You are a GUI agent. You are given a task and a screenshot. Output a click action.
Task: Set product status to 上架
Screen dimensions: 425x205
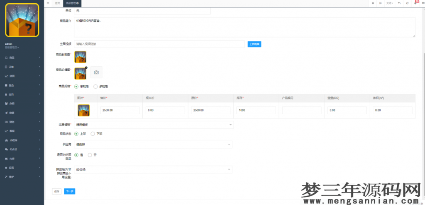tap(76, 134)
